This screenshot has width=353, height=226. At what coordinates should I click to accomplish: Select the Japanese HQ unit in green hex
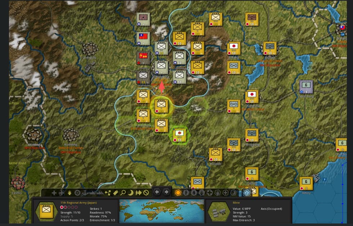pos(179,135)
